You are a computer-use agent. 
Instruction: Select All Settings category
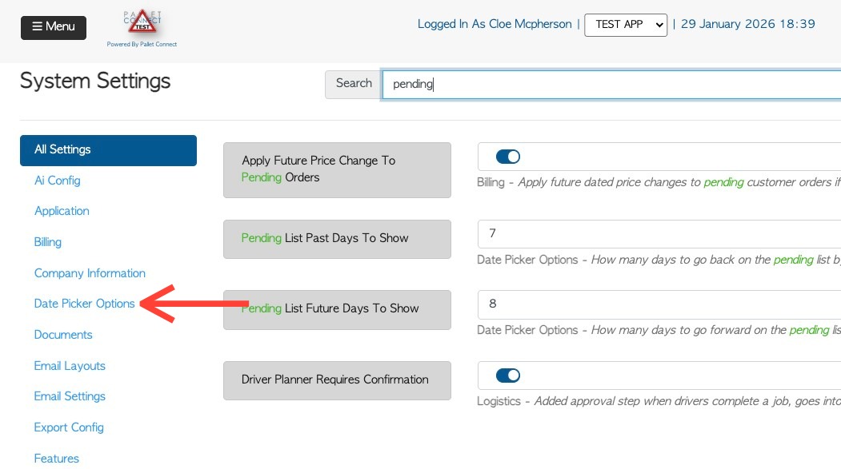coord(108,150)
